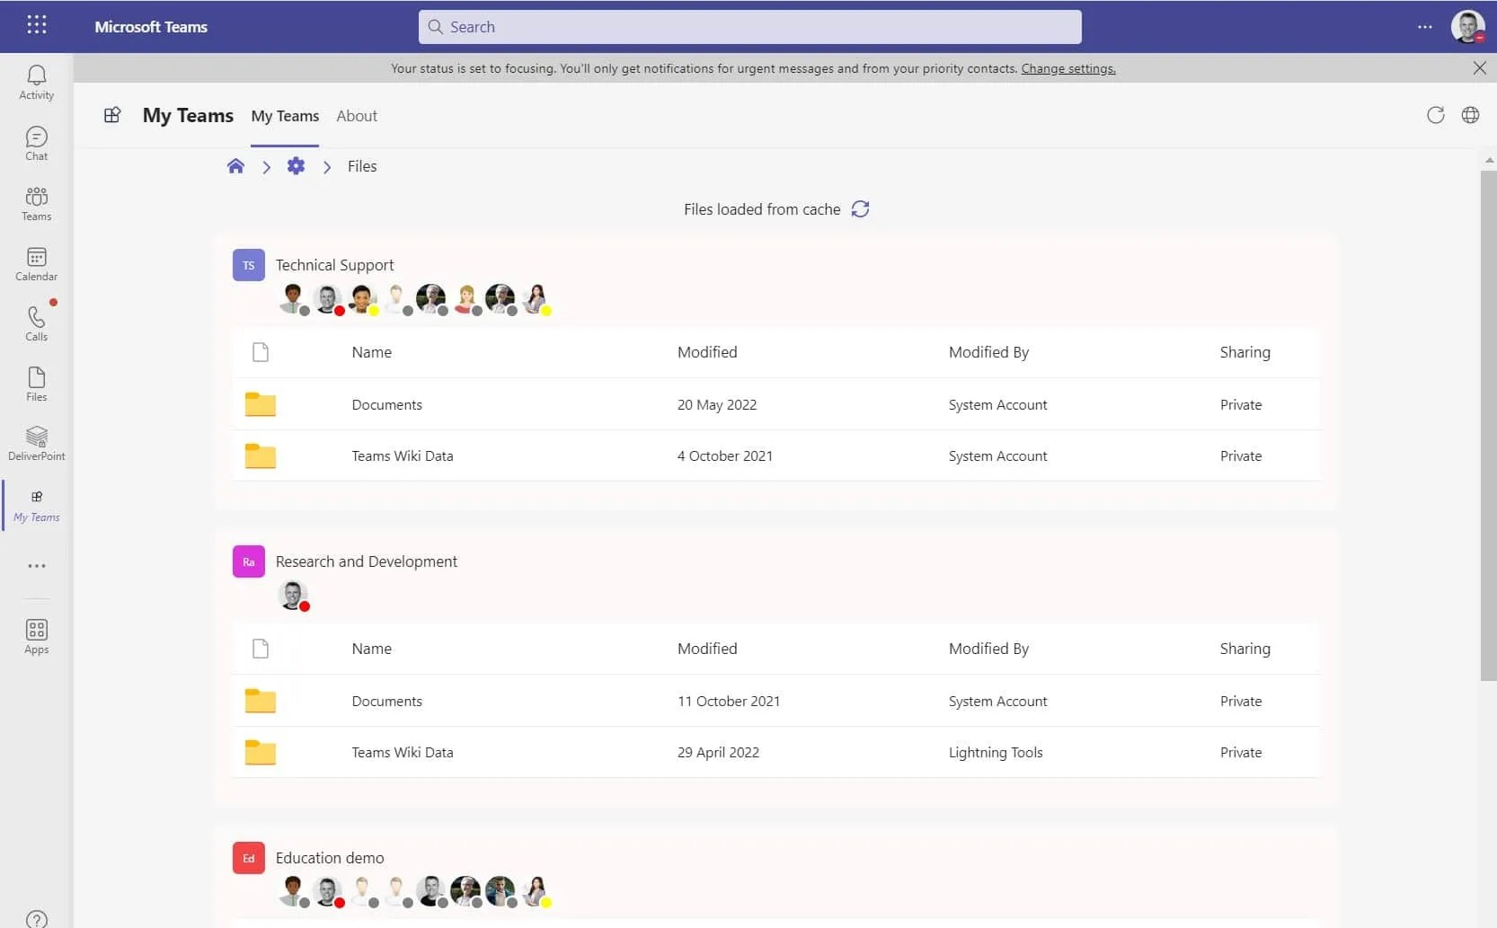Open Calls in the sidebar

click(37, 324)
